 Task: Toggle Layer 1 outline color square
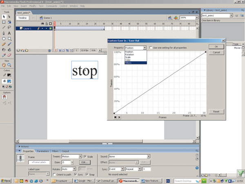point(50,29)
